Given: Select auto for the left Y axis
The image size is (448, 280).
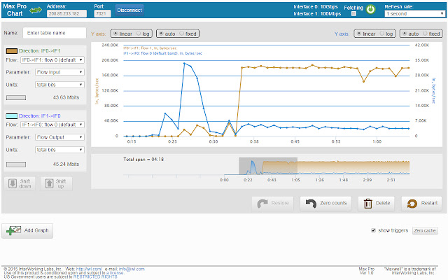Looking at the screenshot, I should [161, 34].
